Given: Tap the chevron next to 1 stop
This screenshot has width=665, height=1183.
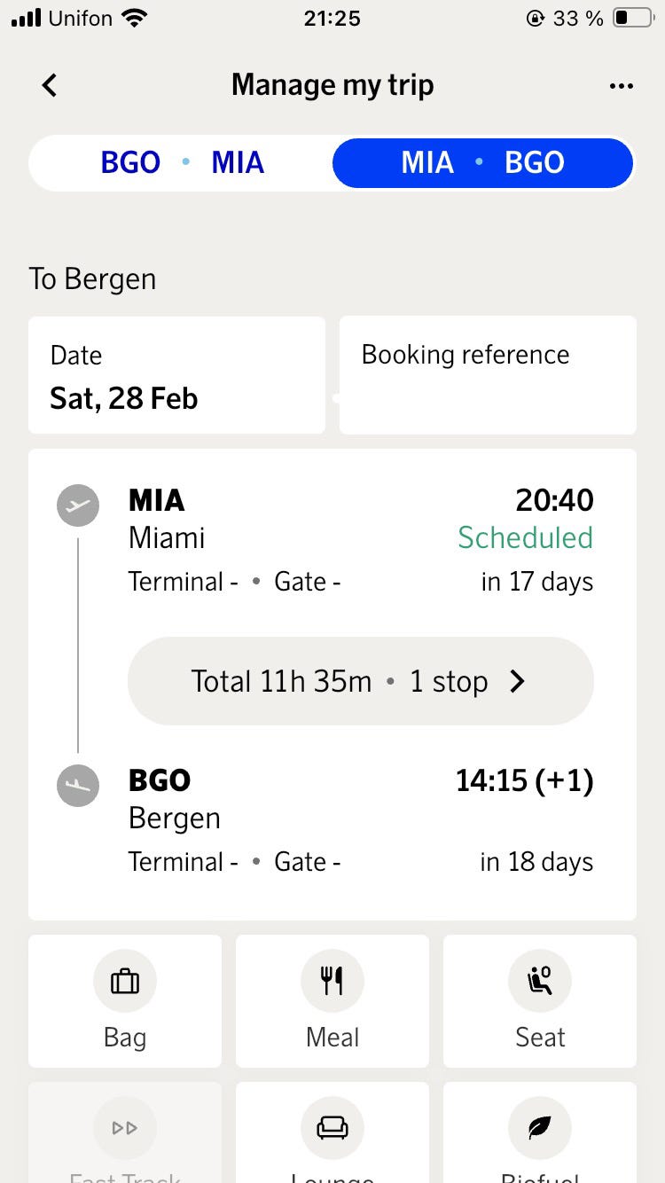Looking at the screenshot, I should (x=518, y=681).
